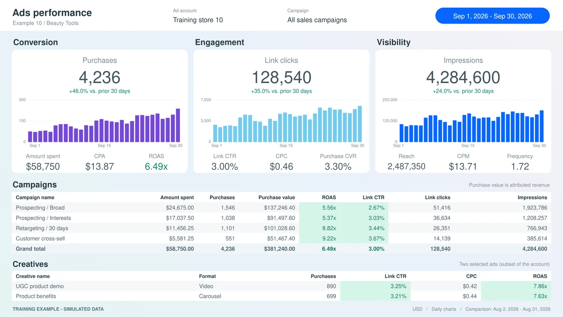The image size is (563, 317).
Task: Click the +24.0% vs. prior 30 days label
Action: 463,91
